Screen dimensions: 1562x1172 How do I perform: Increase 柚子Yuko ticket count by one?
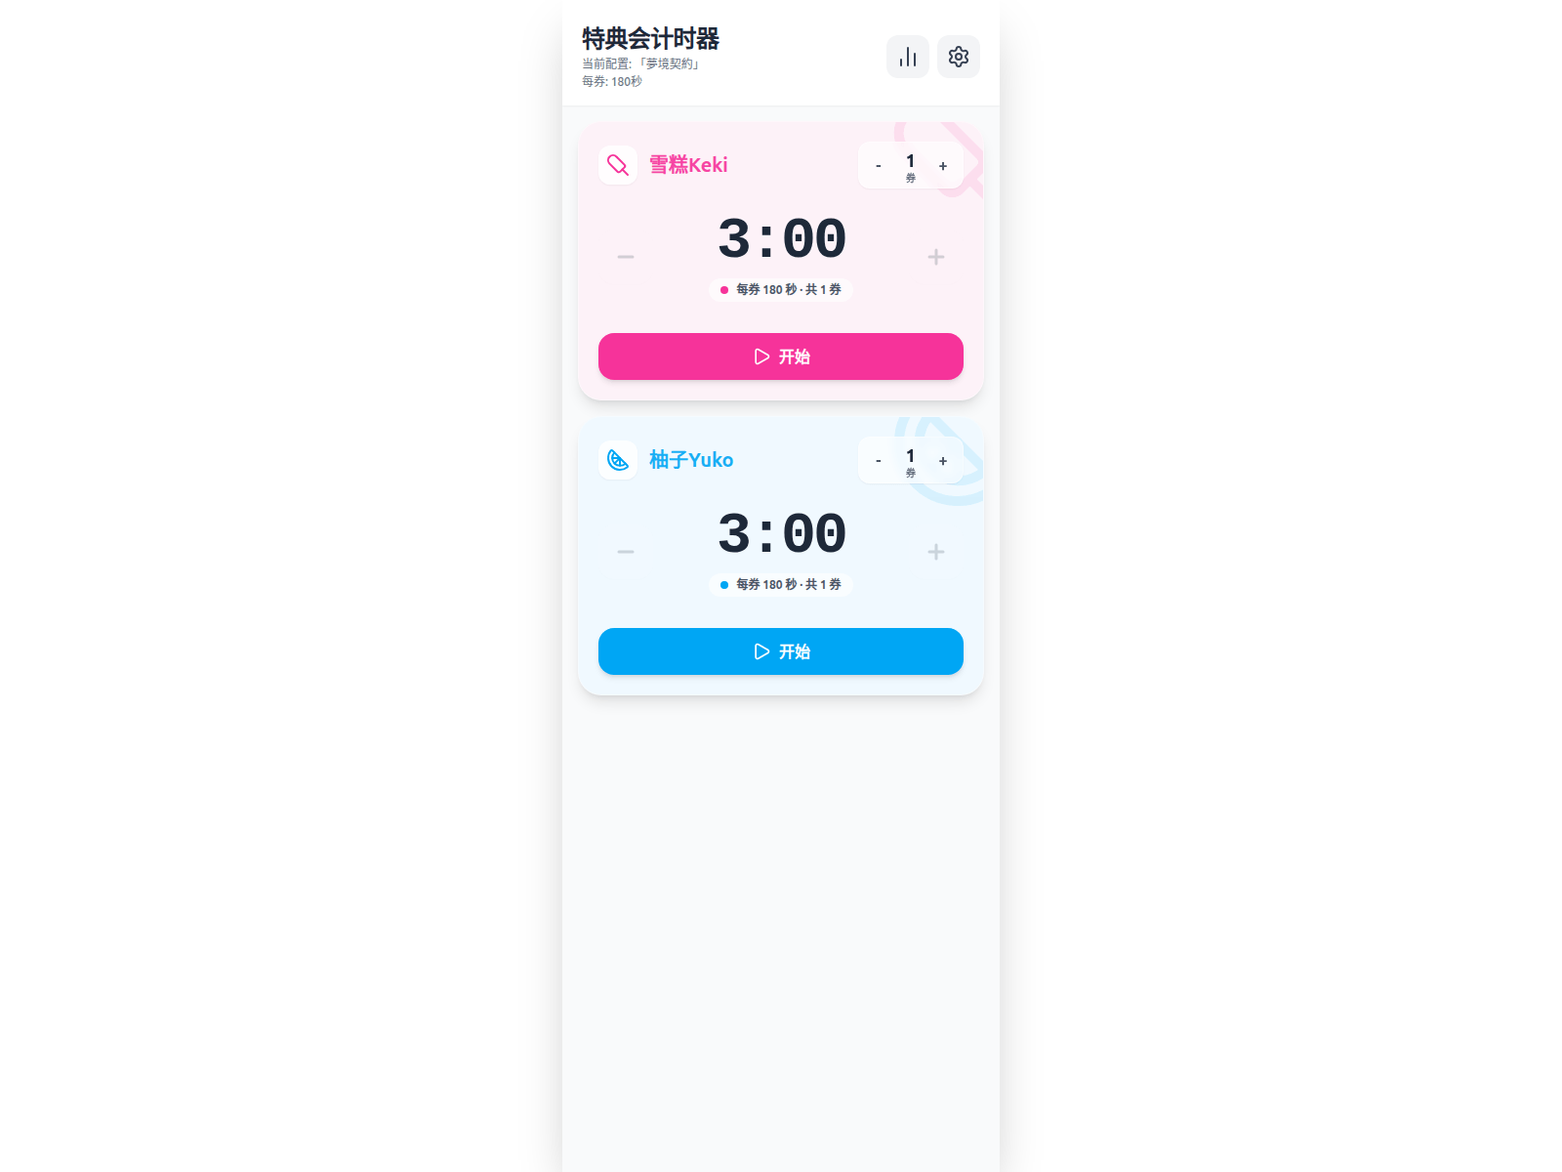(943, 461)
